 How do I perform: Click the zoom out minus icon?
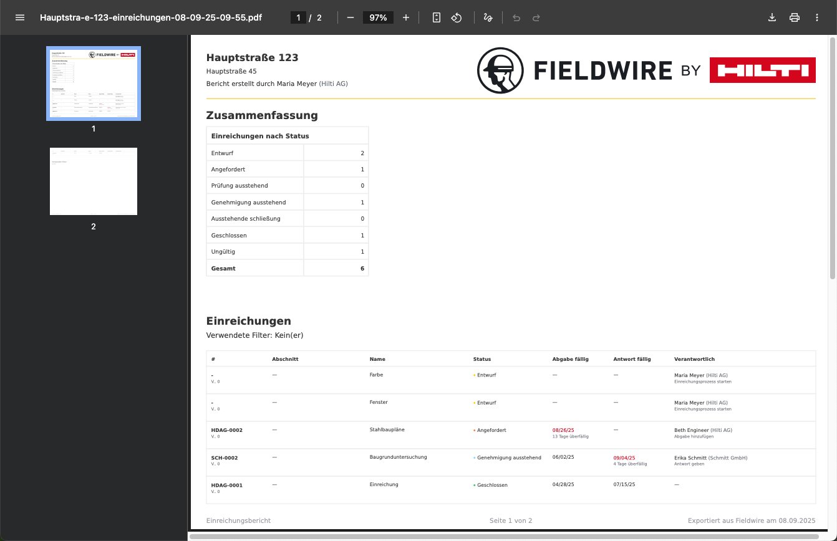point(351,17)
